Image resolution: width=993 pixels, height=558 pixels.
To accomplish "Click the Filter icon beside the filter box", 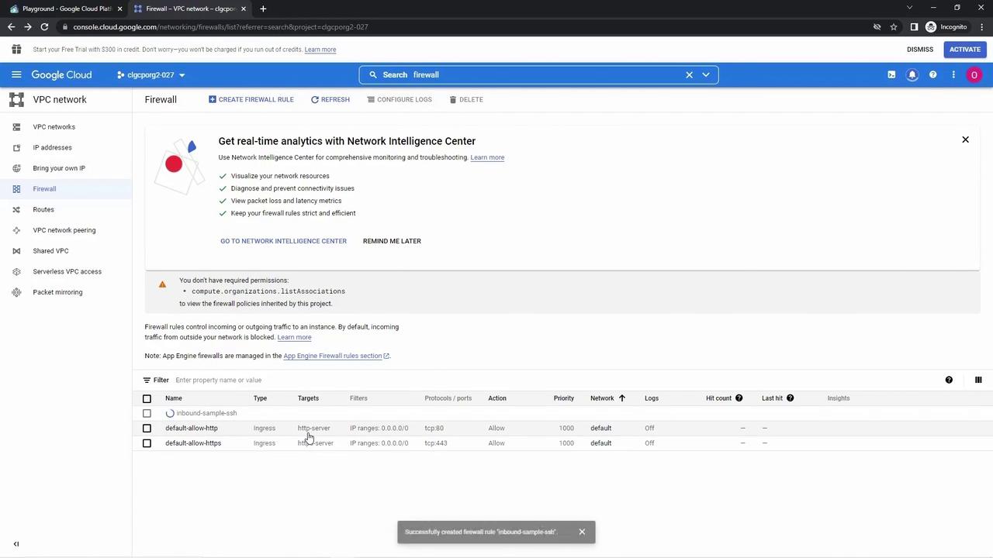I will pyautogui.click(x=147, y=381).
